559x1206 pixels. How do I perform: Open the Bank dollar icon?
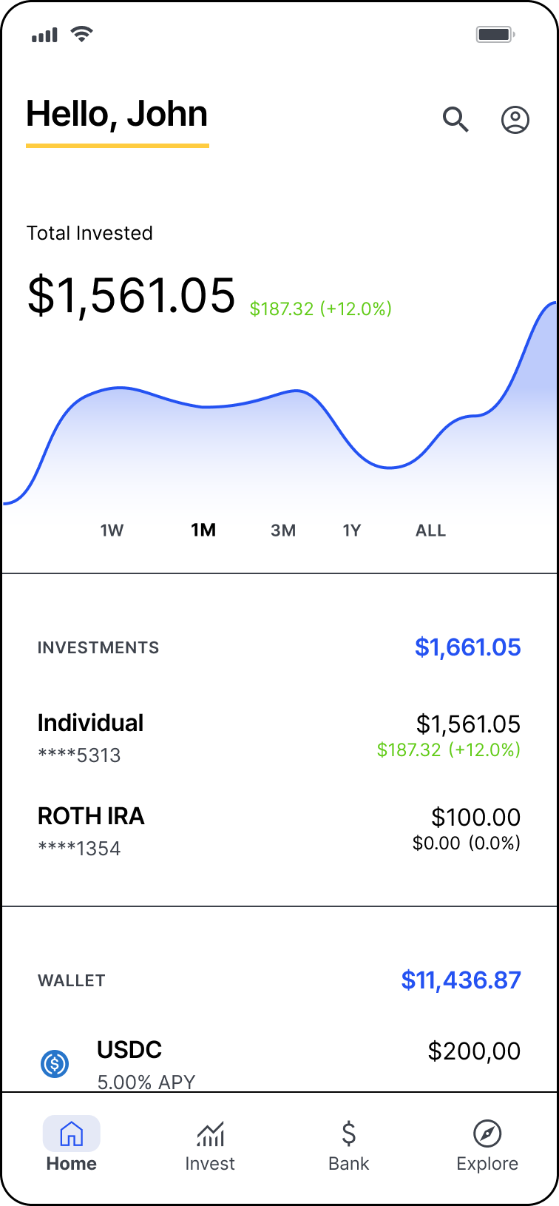[x=349, y=1133]
